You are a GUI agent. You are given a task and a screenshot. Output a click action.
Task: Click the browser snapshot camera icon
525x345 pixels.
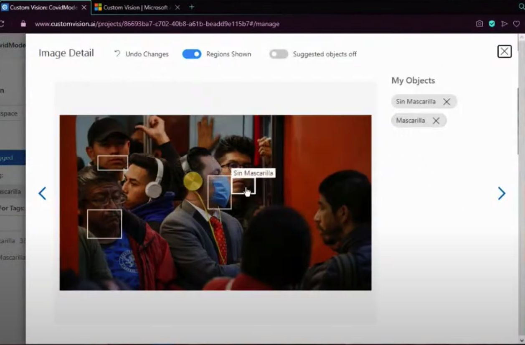479,24
